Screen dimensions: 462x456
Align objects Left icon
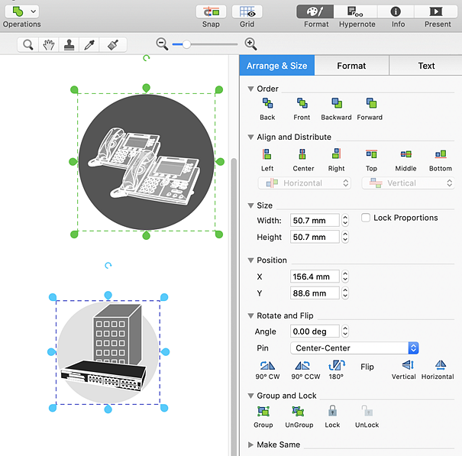(x=267, y=155)
